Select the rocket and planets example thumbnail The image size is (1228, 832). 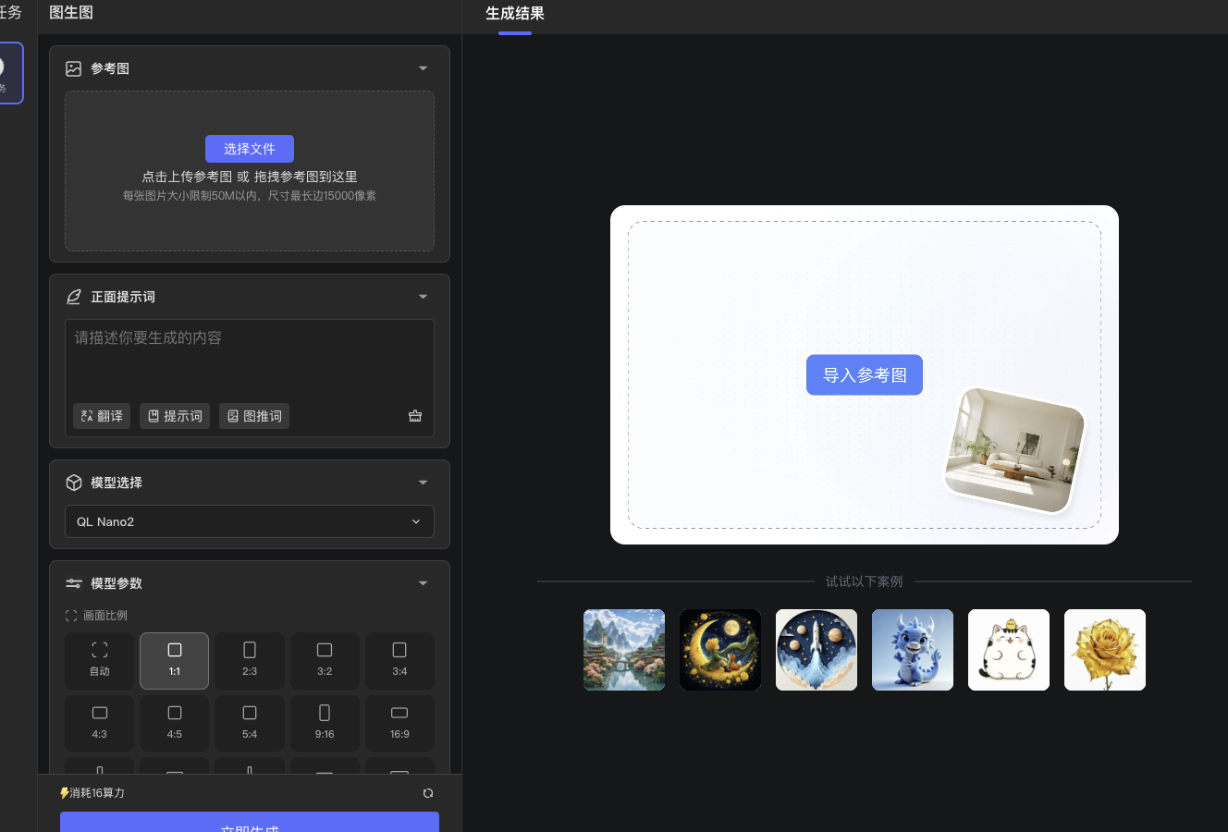click(x=817, y=650)
